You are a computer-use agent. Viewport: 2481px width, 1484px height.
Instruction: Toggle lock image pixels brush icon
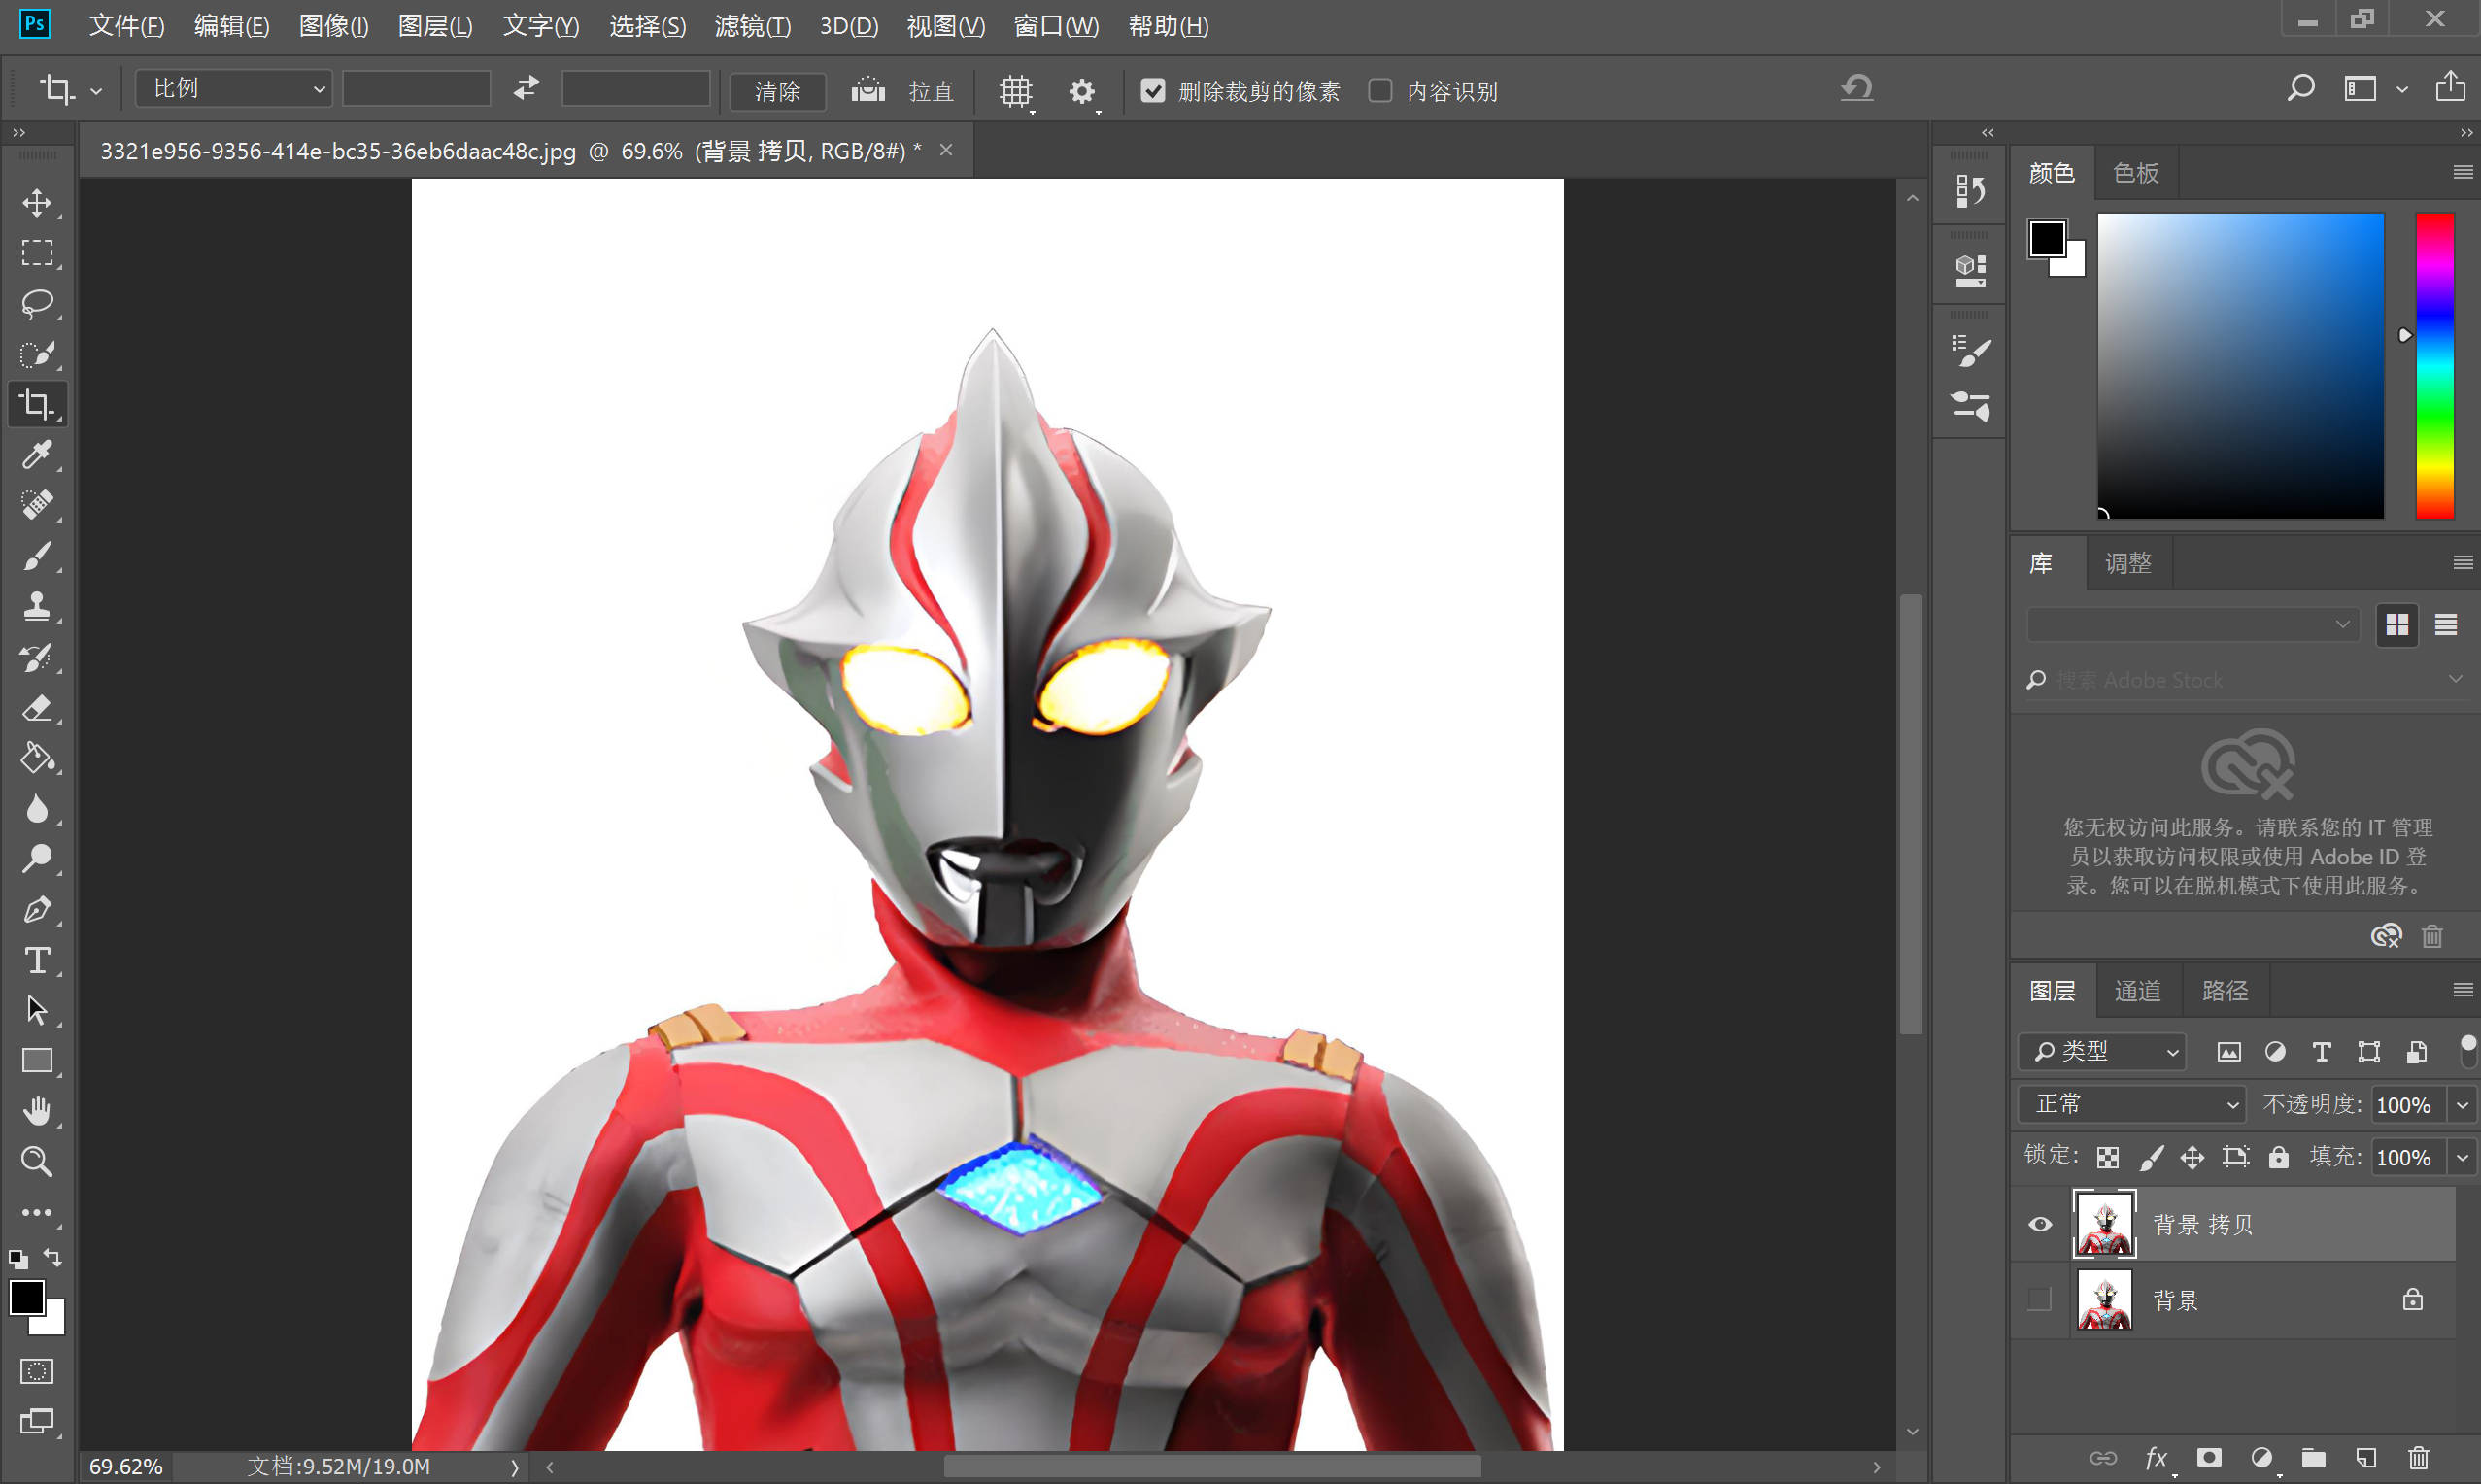2151,1158
